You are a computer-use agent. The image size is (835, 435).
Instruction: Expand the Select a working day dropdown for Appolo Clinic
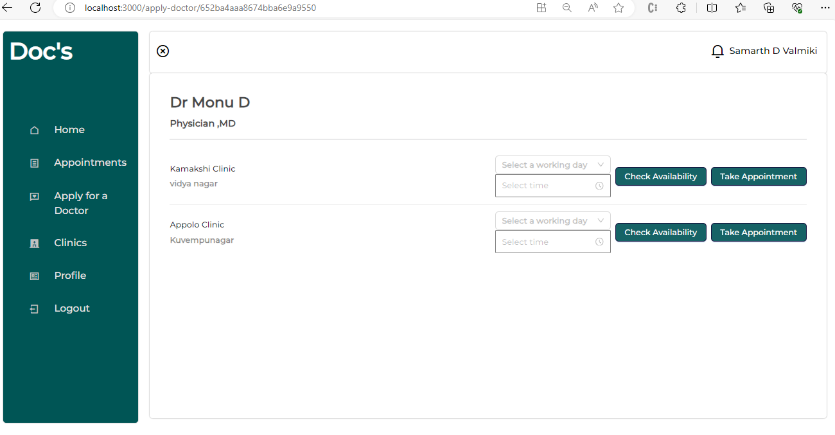(x=552, y=220)
